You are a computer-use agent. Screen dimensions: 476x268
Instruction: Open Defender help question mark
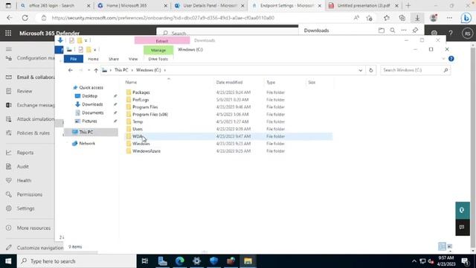coord(451,33)
